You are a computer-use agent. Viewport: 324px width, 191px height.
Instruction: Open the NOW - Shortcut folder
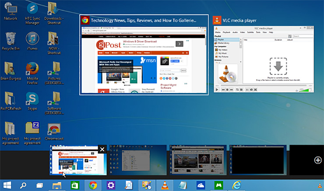click(x=54, y=43)
